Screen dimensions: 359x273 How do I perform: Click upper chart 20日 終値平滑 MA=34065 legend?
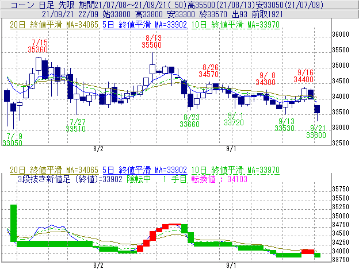(54, 25)
